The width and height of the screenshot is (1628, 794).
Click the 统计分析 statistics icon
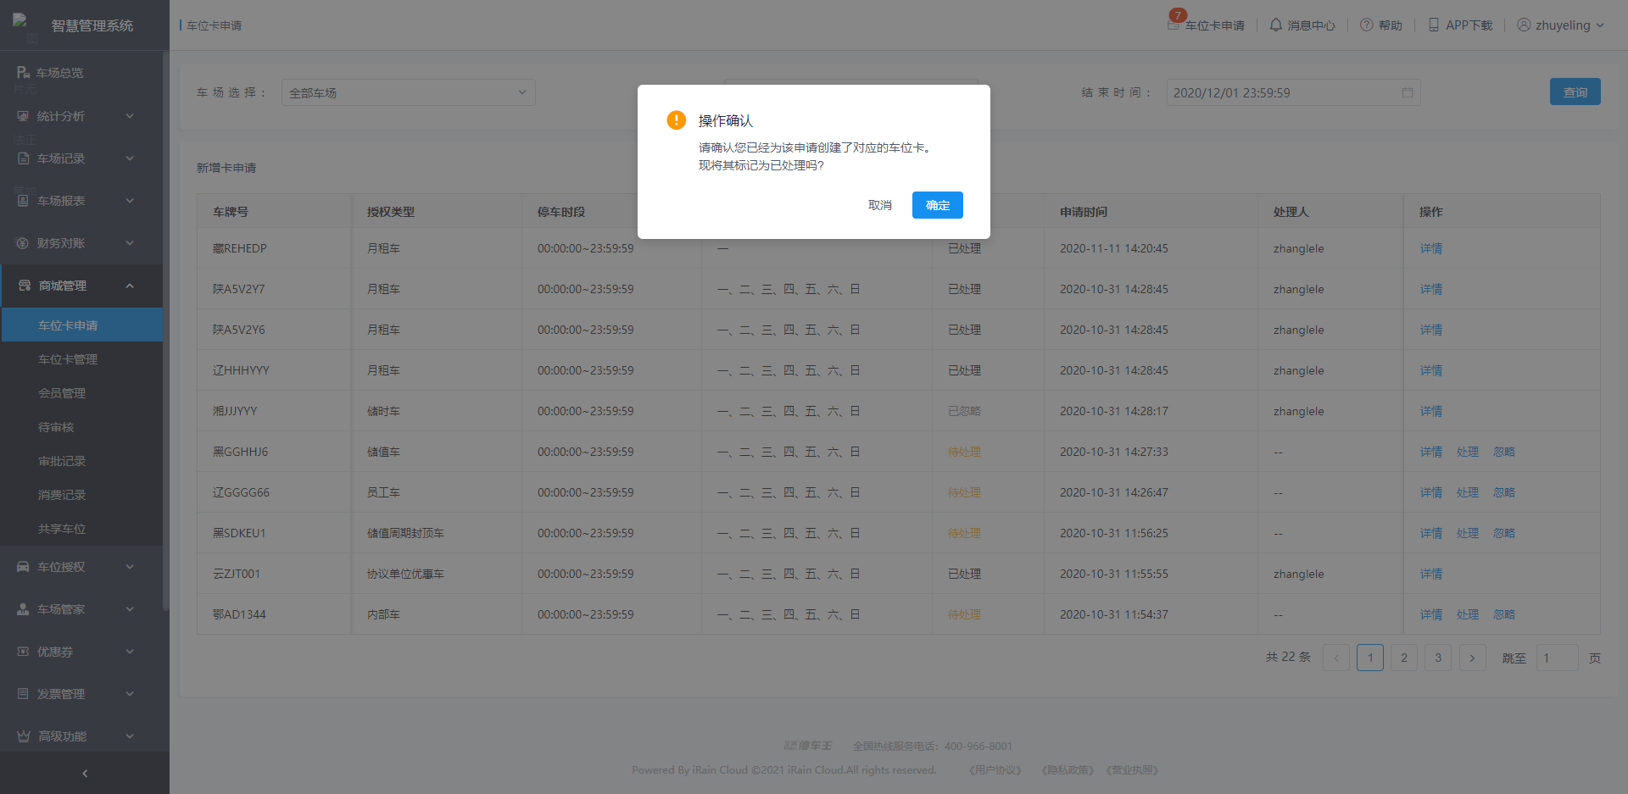pos(24,116)
